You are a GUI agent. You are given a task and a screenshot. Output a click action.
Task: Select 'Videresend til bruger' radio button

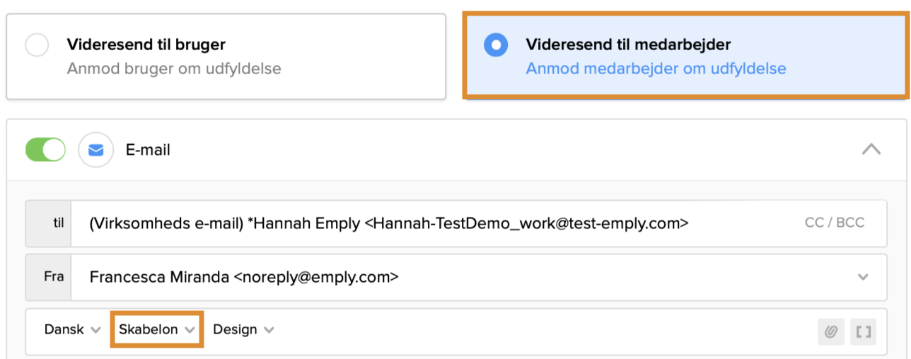pyautogui.click(x=37, y=45)
